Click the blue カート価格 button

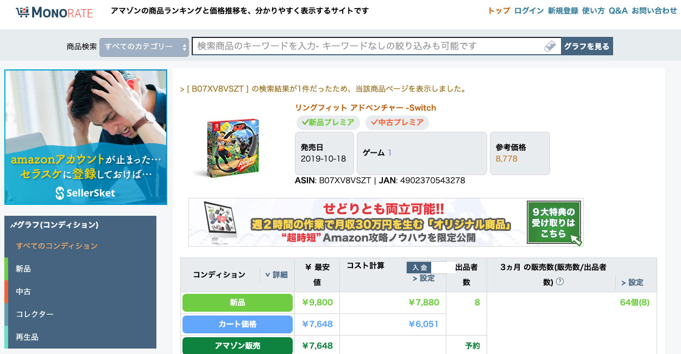click(237, 324)
